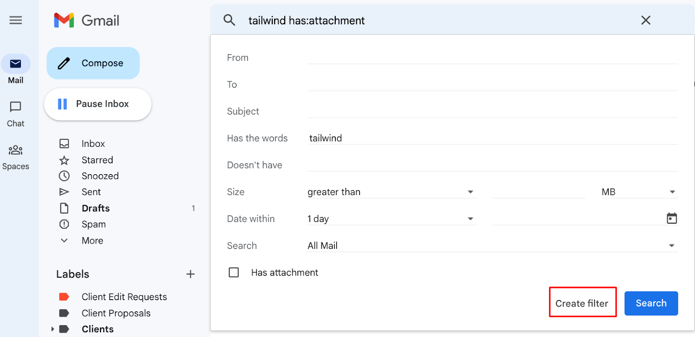Open the 'All Mail' search scope dropdown
The image size is (695, 337).
click(493, 246)
